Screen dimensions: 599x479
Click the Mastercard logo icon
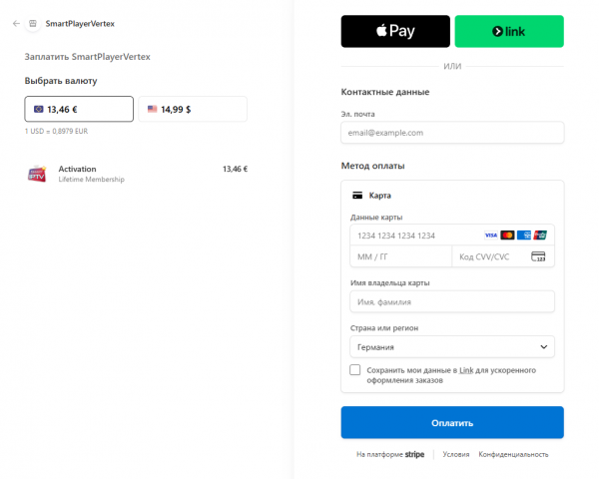507,236
